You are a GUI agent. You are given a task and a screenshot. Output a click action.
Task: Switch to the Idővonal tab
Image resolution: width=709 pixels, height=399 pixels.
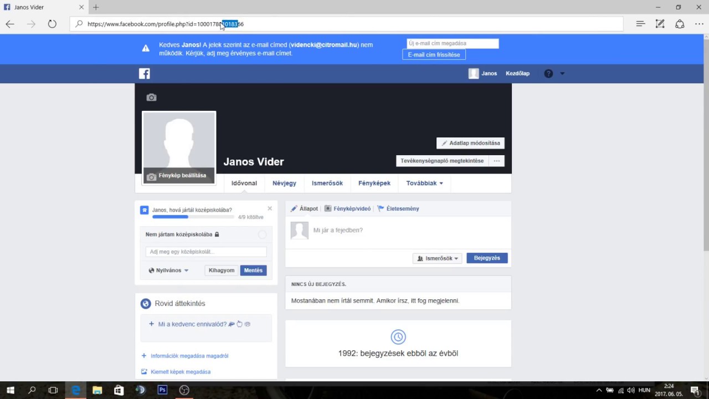244,183
